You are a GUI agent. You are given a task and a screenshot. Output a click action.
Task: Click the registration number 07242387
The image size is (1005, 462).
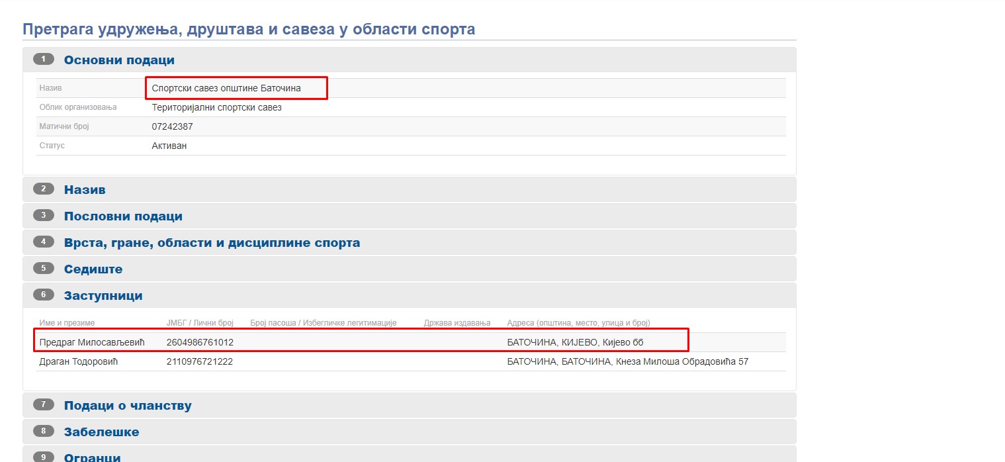(172, 126)
